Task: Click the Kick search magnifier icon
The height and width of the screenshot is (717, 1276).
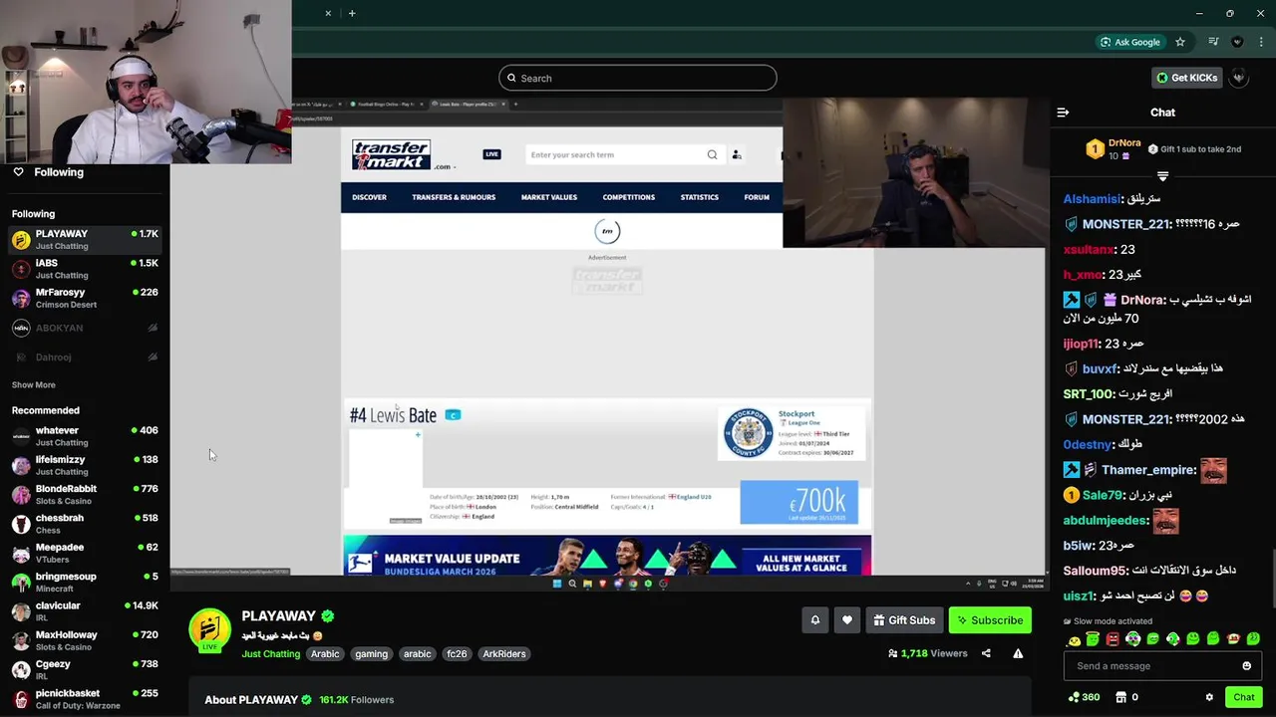Action: (512, 78)
